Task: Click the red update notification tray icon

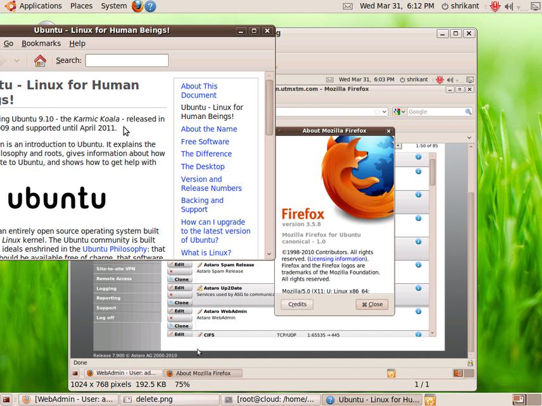Action: tap(495, 6)
